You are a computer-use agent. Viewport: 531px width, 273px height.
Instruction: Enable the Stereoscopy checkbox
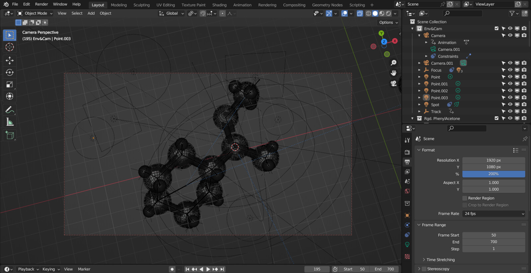(424, 269)
